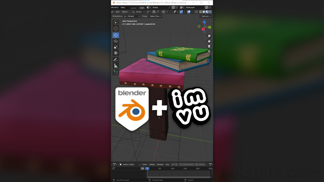Open the object visibility eye dropdown
This screenshot has height=182, width=324.
click(x=176, y=12)
